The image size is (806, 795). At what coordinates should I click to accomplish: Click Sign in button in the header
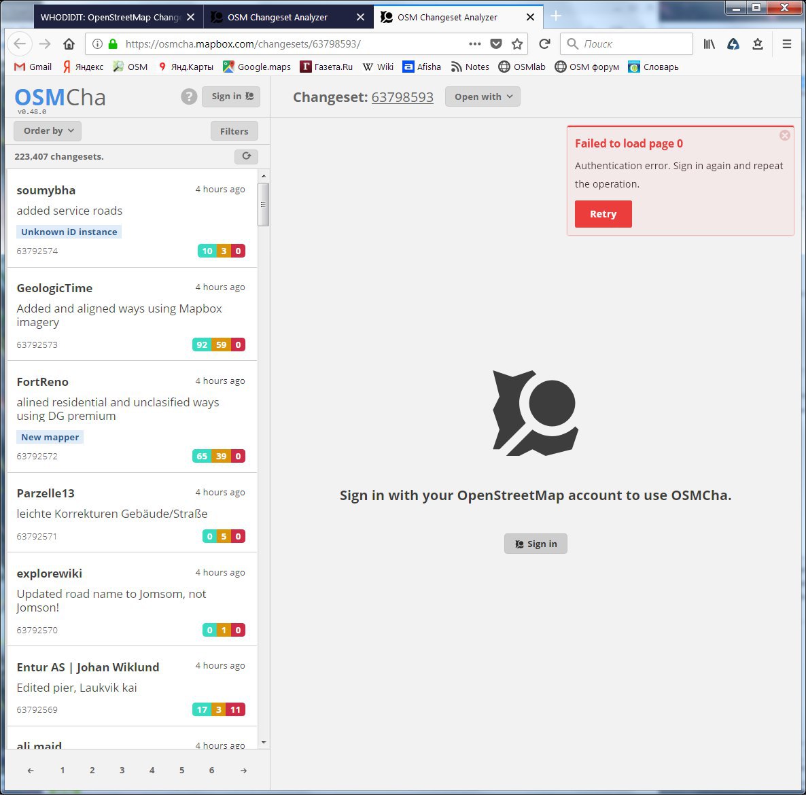coord(231,96)
